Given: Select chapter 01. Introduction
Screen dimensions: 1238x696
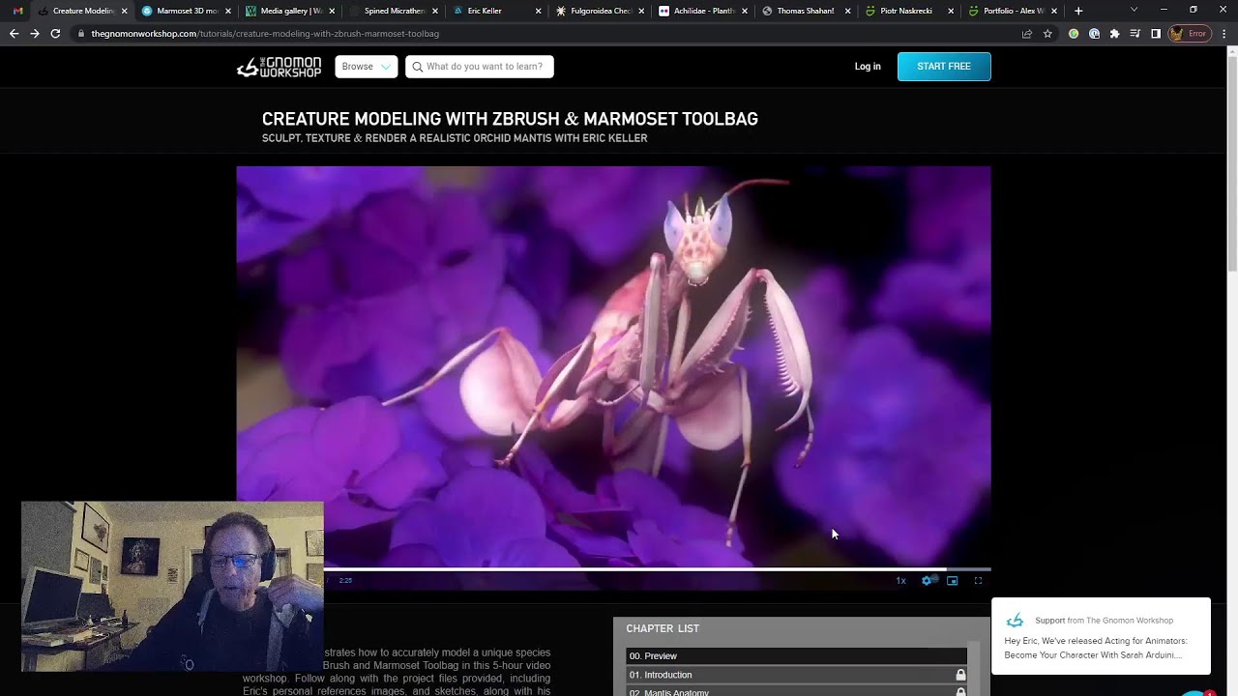Looking at the screenshot, I should pos(796,675).
